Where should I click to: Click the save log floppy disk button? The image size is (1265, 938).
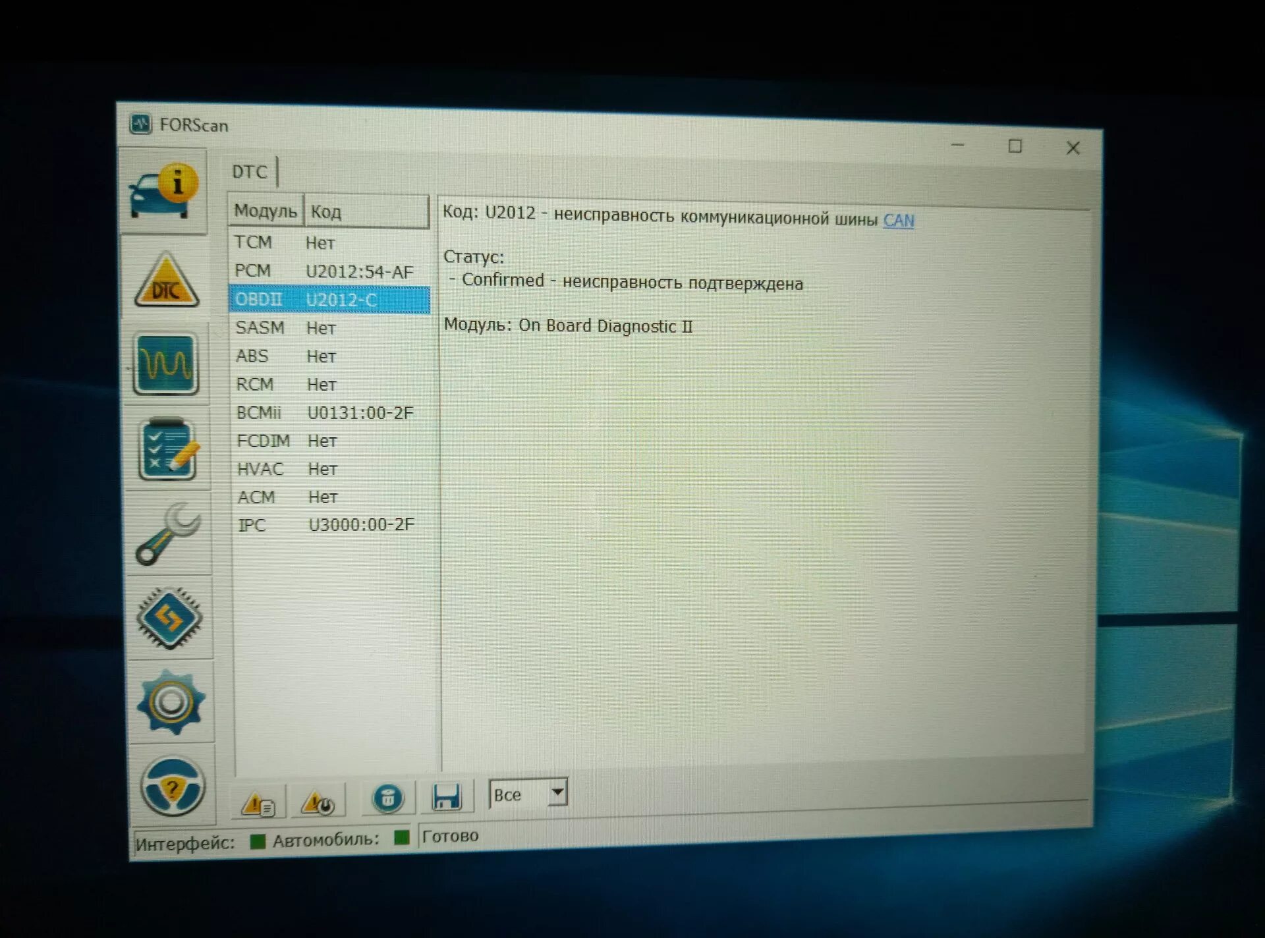pos(447,796)
